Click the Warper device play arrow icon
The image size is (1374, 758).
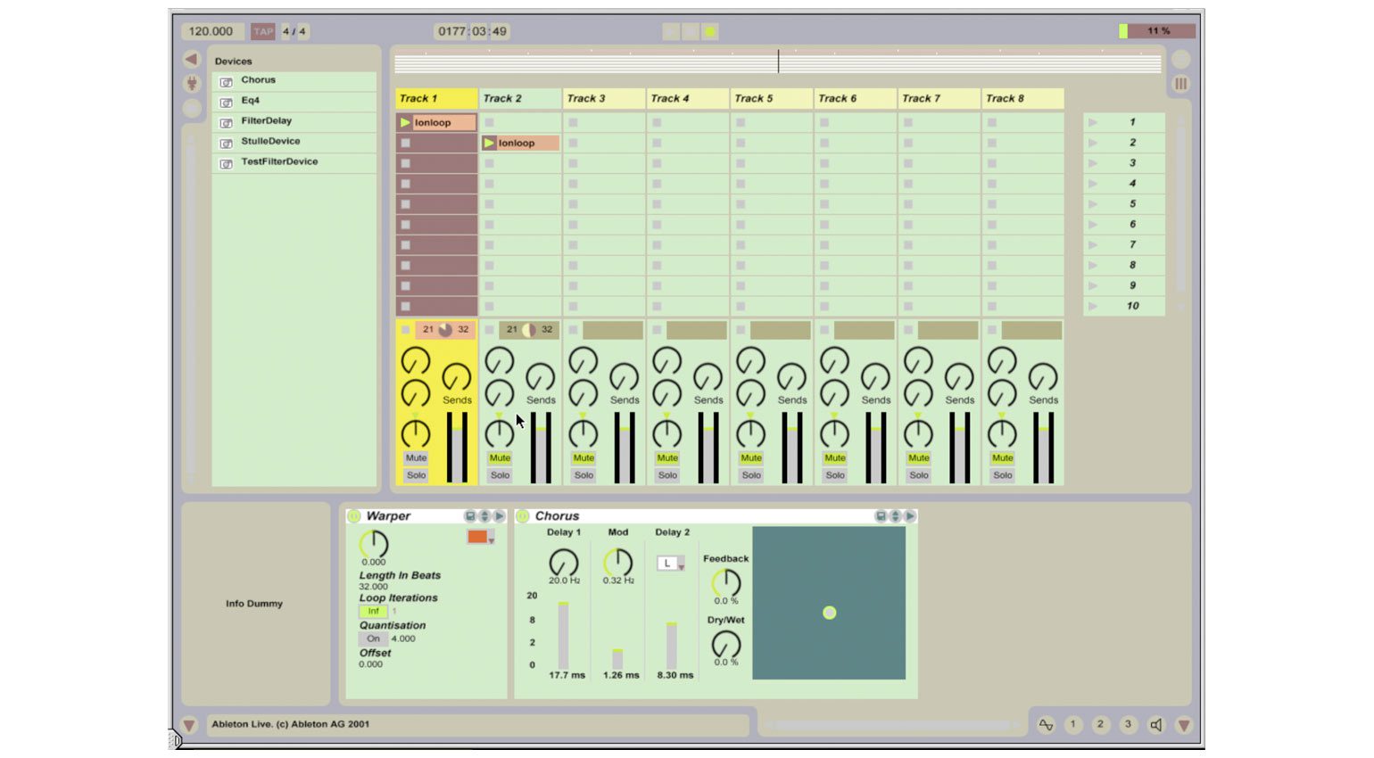pyautogui.click(x=499, y=516)
